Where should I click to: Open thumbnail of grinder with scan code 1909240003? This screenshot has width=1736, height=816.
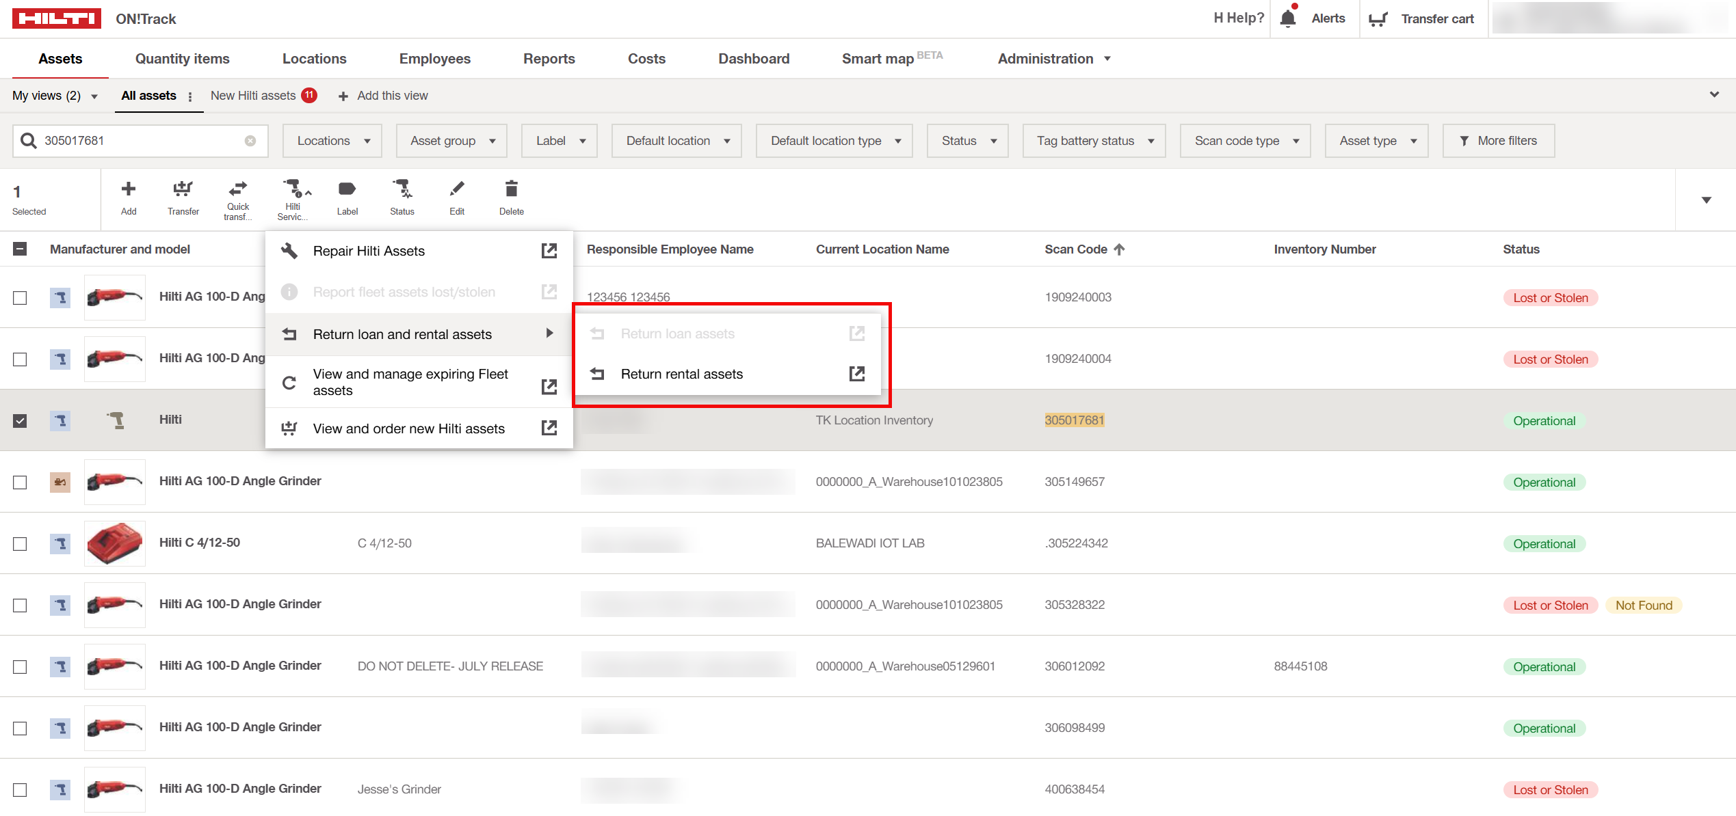pos(115,297)
